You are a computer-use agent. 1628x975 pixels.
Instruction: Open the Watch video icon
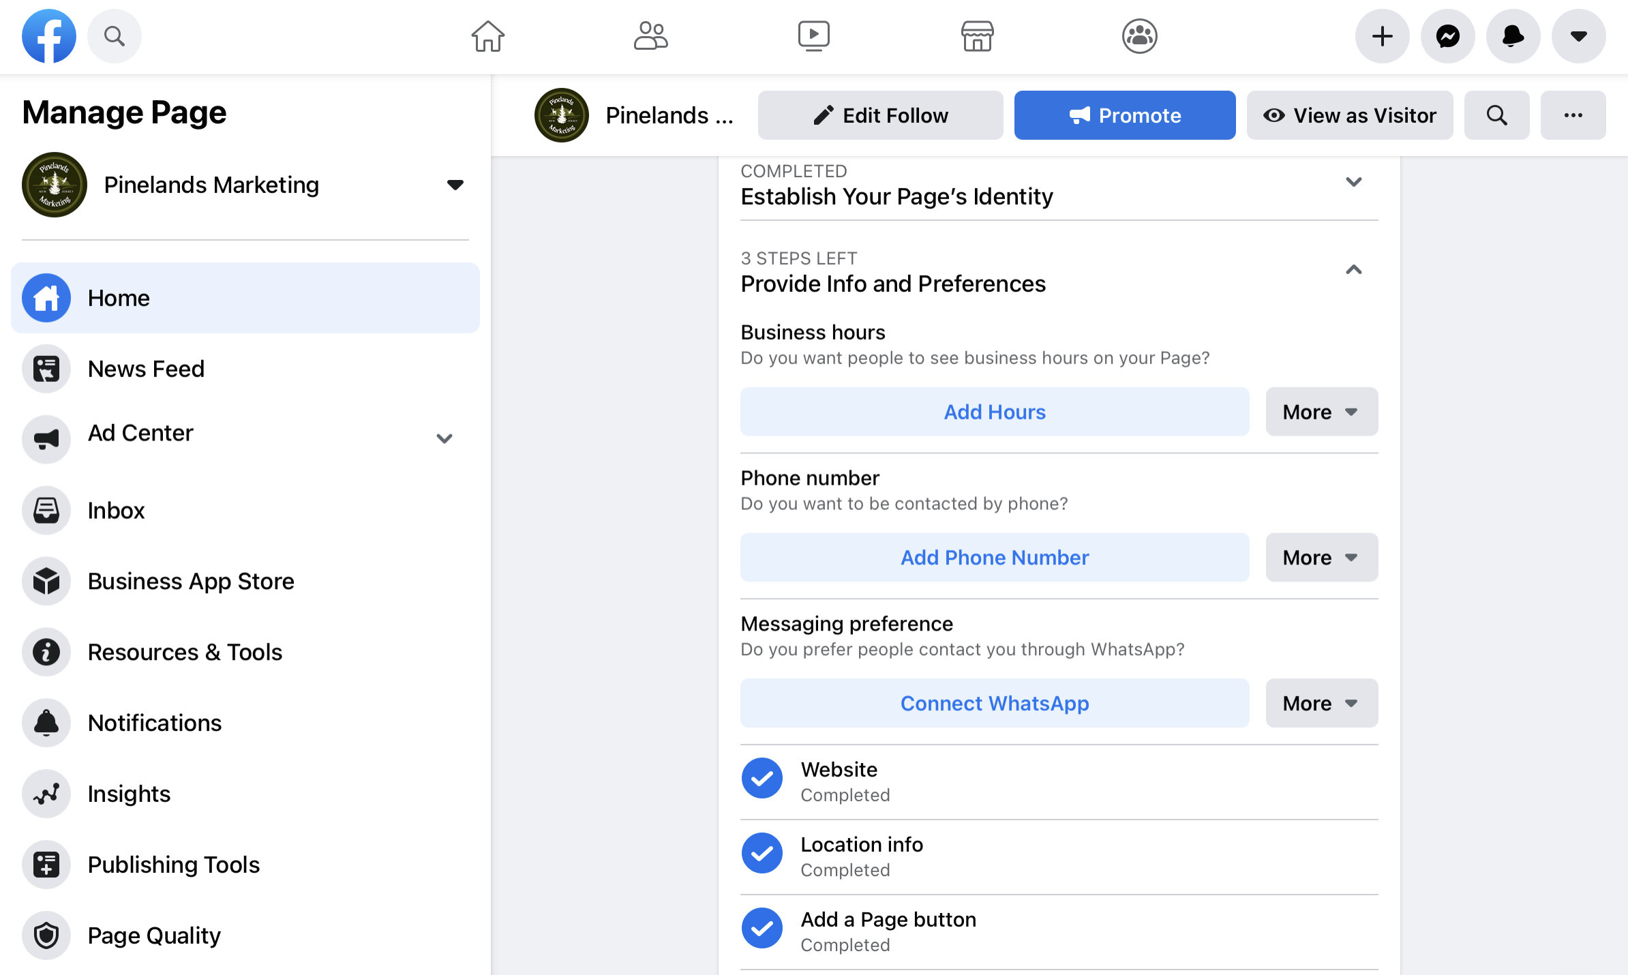(814, 36)
